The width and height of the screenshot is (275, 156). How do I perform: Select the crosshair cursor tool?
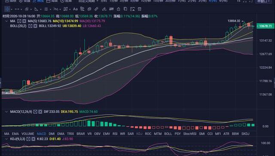pyautogui.click(x=7, y=9)
